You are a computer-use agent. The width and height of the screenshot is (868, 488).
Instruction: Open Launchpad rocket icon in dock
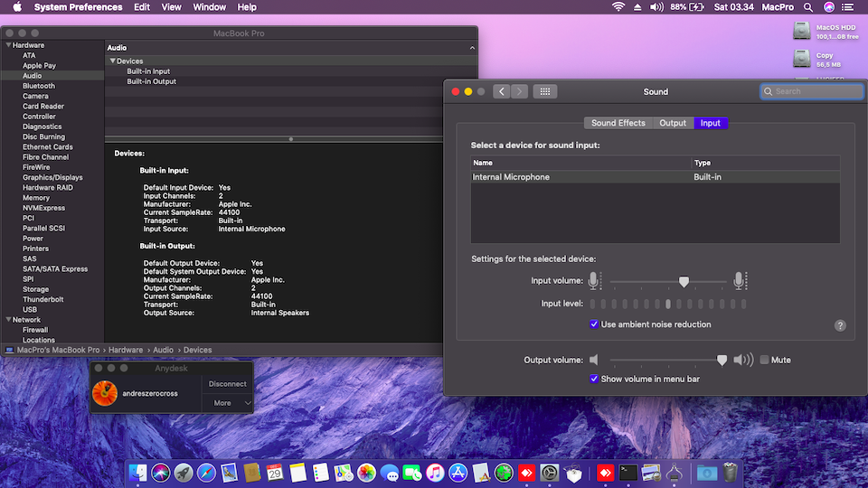184,473
